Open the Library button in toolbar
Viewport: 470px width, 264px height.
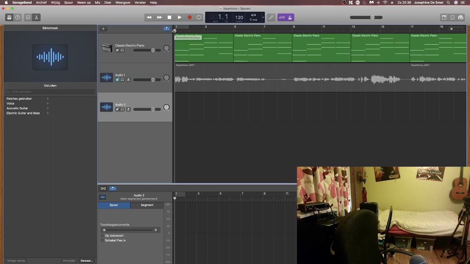pos(9,17)
